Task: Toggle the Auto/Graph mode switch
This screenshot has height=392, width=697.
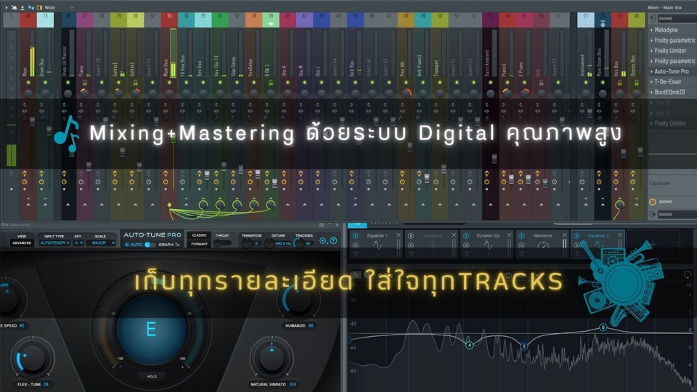Action: [150, 245]
